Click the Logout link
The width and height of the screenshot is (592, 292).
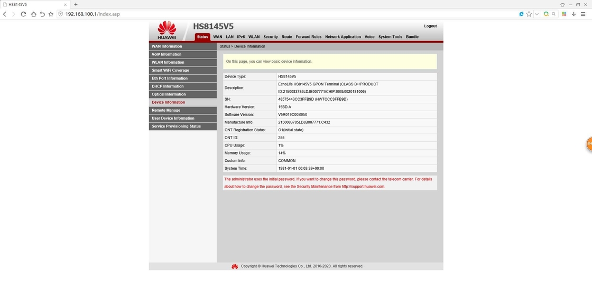(430, 26)
